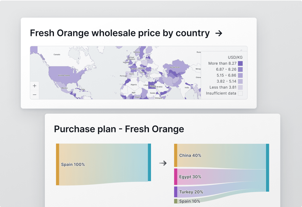Click the 'More than 8.27' legend swatch
Image resolution: width=302 pixels, height=207 pixels.
[x=240, y=63]
